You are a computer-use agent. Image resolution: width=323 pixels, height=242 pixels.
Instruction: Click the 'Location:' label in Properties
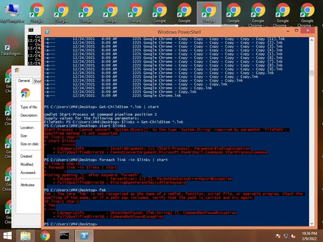[27, 128]
